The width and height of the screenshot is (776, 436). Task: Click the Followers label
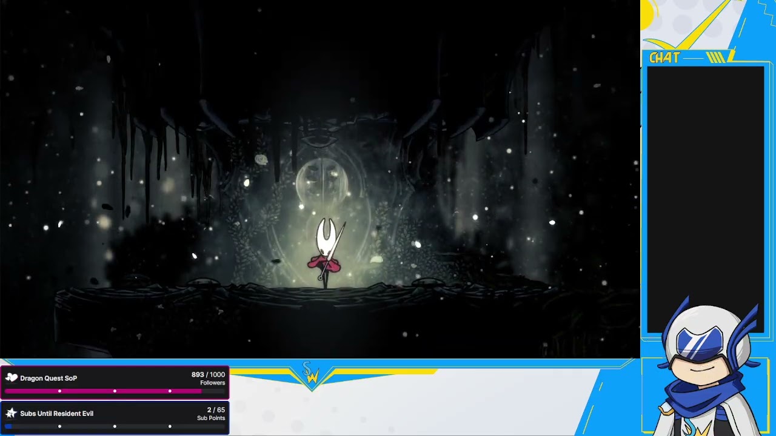click(212, 383)
